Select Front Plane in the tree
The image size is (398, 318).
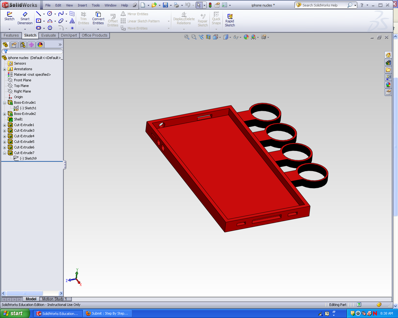pyautogui.click(x=22, y=80)
